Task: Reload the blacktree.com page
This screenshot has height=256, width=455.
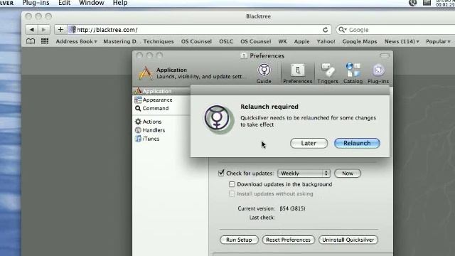Action: point(326,30)
